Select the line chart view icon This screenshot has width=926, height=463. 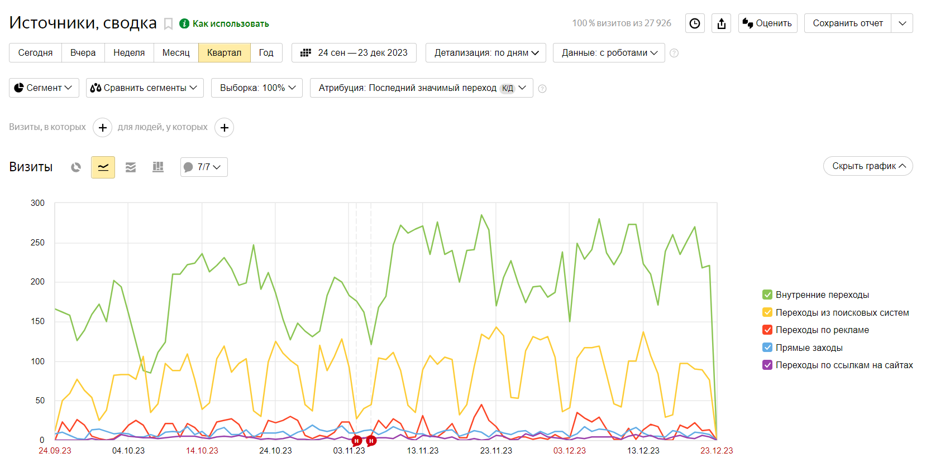[x=103, y=167]
